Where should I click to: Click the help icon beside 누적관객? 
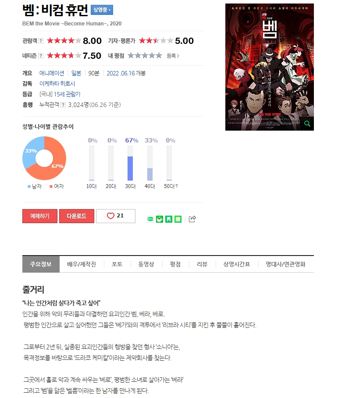[x=63, y=105]
